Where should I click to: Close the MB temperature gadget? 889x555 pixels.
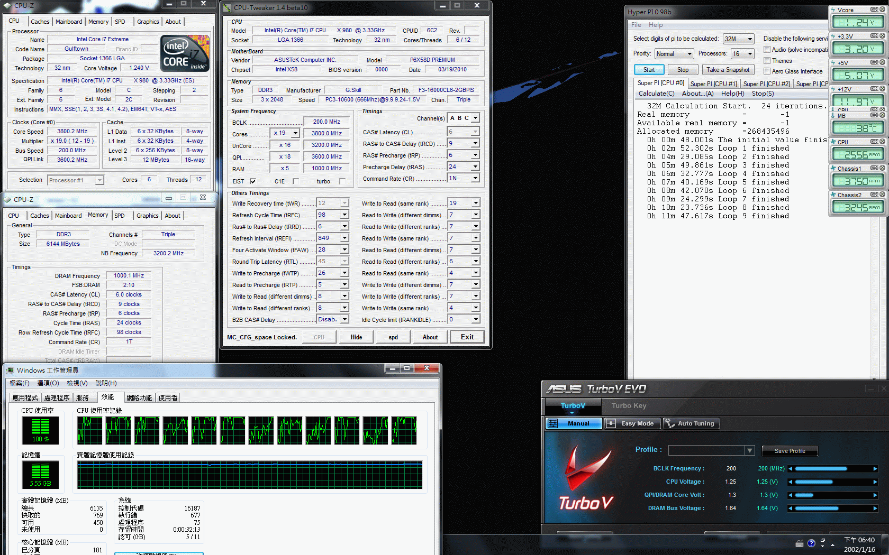pyautogui.click(x=882, y=115)
